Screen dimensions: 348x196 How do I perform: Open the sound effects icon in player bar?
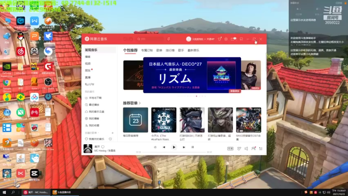pos(239,149)
